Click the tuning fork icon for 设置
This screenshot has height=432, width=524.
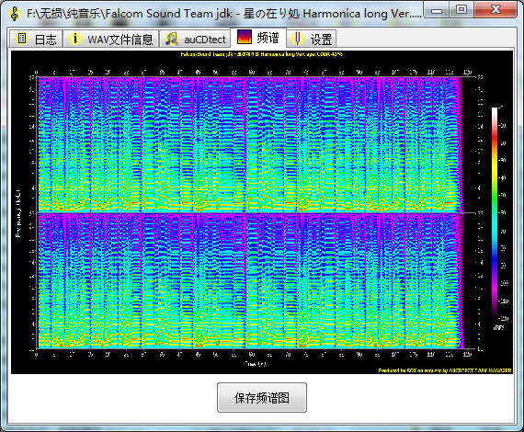coord(298,39)
